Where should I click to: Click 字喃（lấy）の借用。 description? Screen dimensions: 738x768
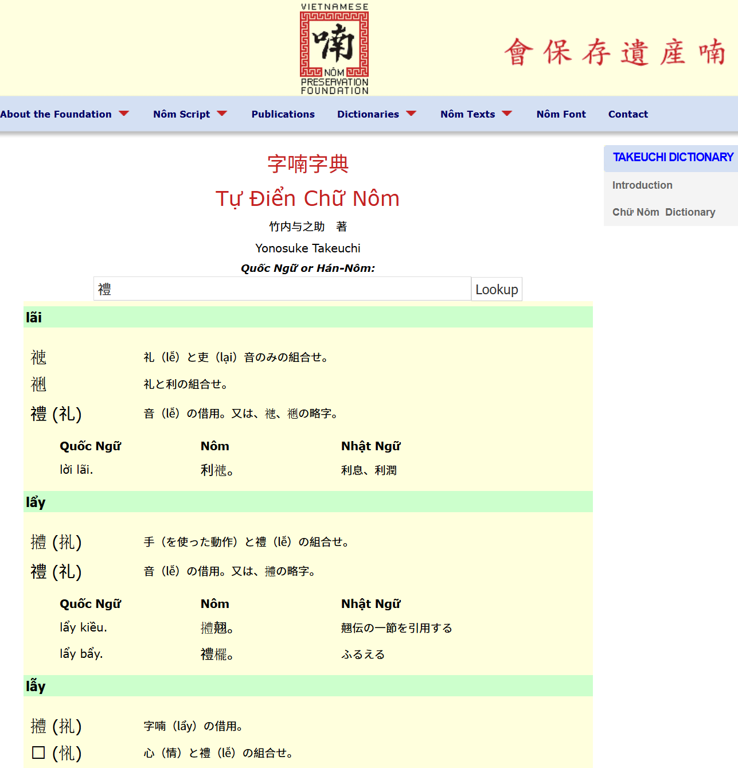[193, 726]
